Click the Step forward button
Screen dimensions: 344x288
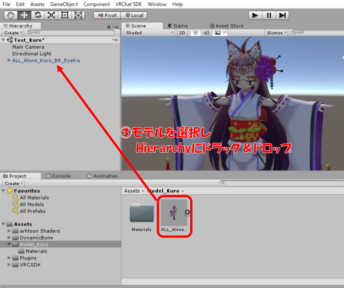click(x=282, y=15)
